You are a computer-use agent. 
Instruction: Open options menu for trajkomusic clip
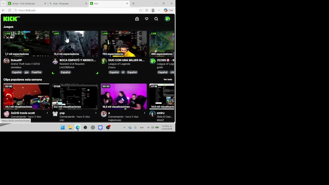click(x=144, y=113)
